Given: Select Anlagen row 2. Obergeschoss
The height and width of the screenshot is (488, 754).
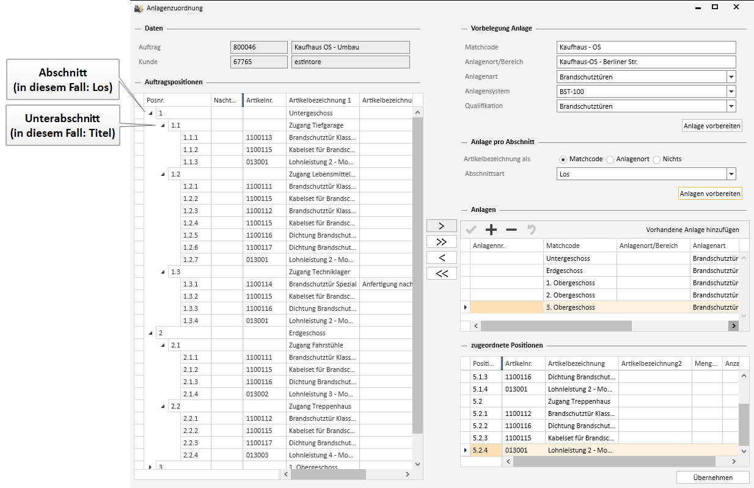Looking at the screenshot, I should click(599, 295).
